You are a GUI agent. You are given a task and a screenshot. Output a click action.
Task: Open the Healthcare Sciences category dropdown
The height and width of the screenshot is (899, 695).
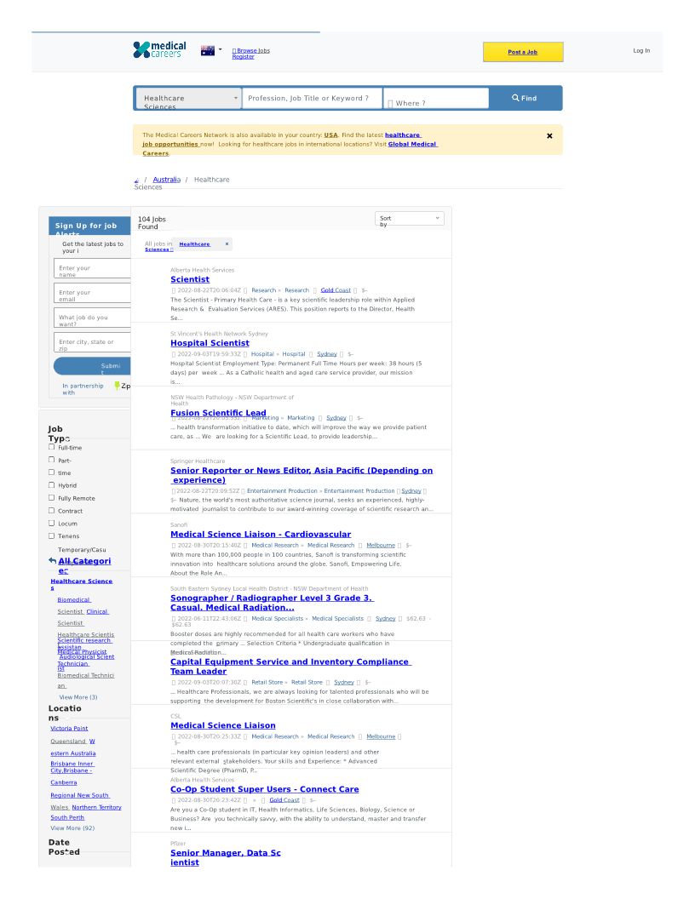click(x=188, y=99)
